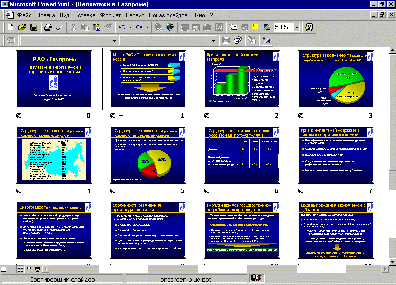Start Rehearse Timings with the clock icon
Viewport: 396px width, 285px height.
click(238, 40)
